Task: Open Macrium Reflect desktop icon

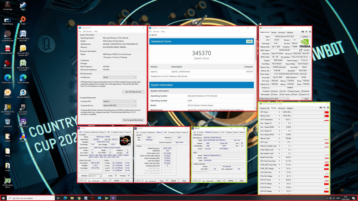Action: click(23, 94)
